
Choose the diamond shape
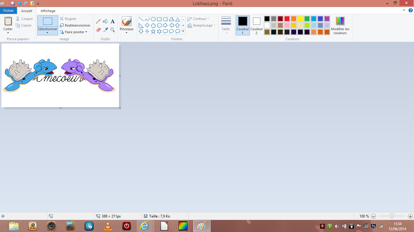147,25
